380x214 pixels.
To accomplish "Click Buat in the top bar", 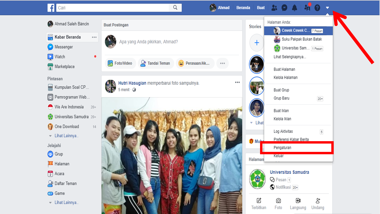I will [x=261, y=8].
